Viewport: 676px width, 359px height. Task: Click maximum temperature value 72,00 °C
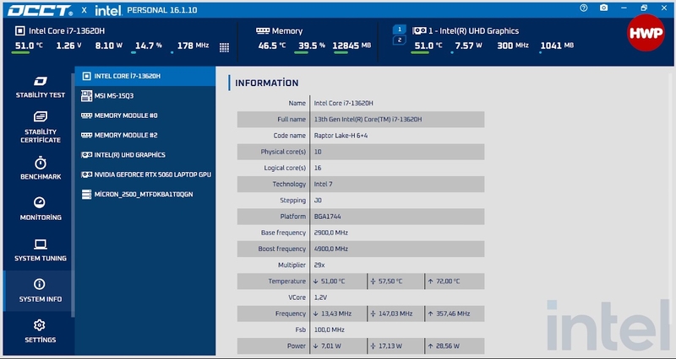pyautogui.click(x=448, y=281)
